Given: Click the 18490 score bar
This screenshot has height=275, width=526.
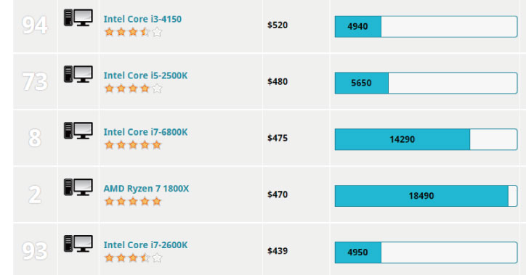Looking at the screenshot, I should [x=426, y=196].
